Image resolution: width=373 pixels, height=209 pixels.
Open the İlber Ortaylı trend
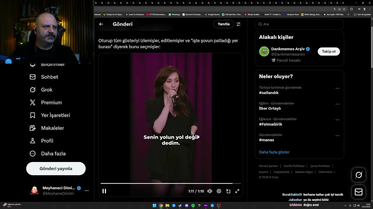tap(270, 109)
